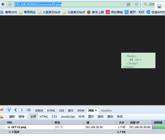Viewport: 165px width, 140px height.
Task: Click the displayed t1.png image thumbnail
Action: (138, 60)
